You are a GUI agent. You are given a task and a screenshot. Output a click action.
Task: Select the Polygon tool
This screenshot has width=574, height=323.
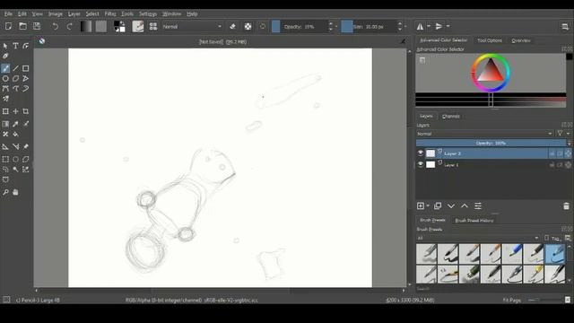(x=16, y=78)
